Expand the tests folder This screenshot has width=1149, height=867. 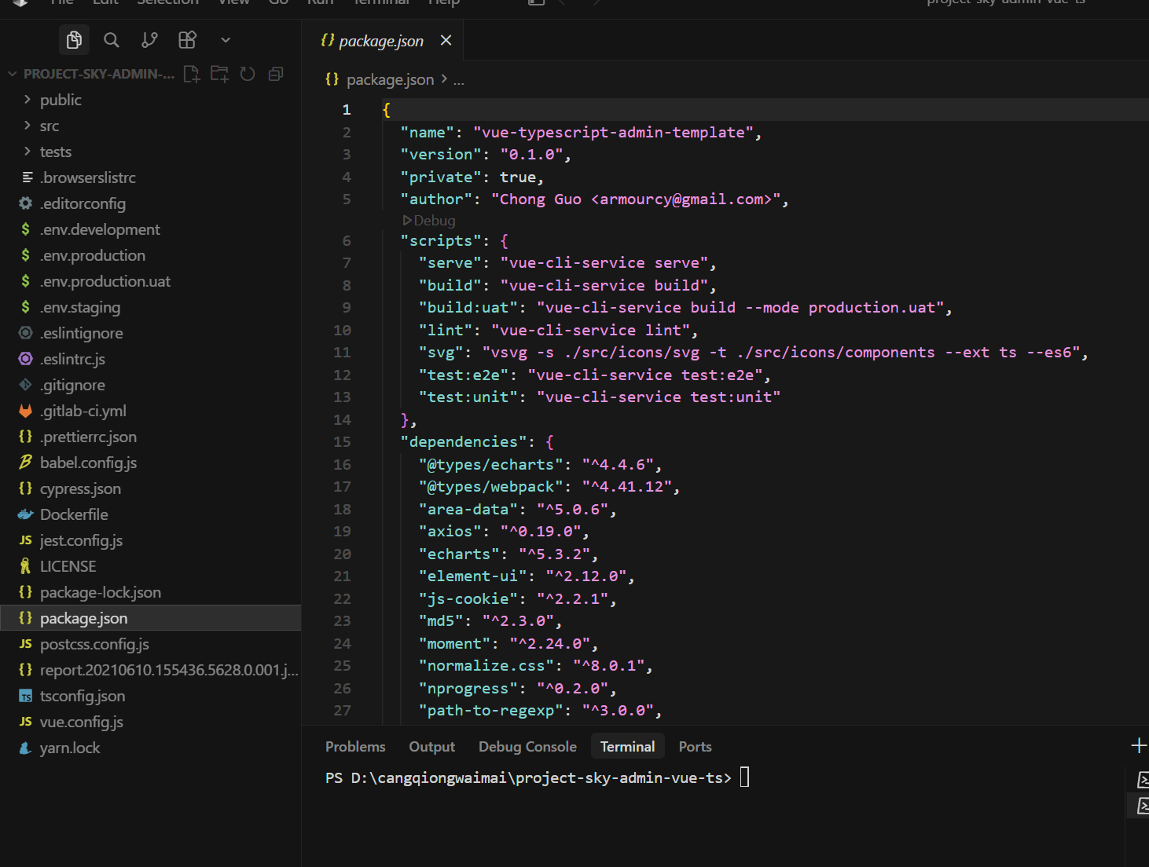pyautogui.click(x=150, y=152)
